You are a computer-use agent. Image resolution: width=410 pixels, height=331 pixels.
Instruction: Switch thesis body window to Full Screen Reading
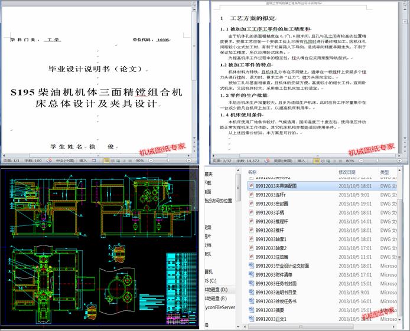tap(323, 161)
